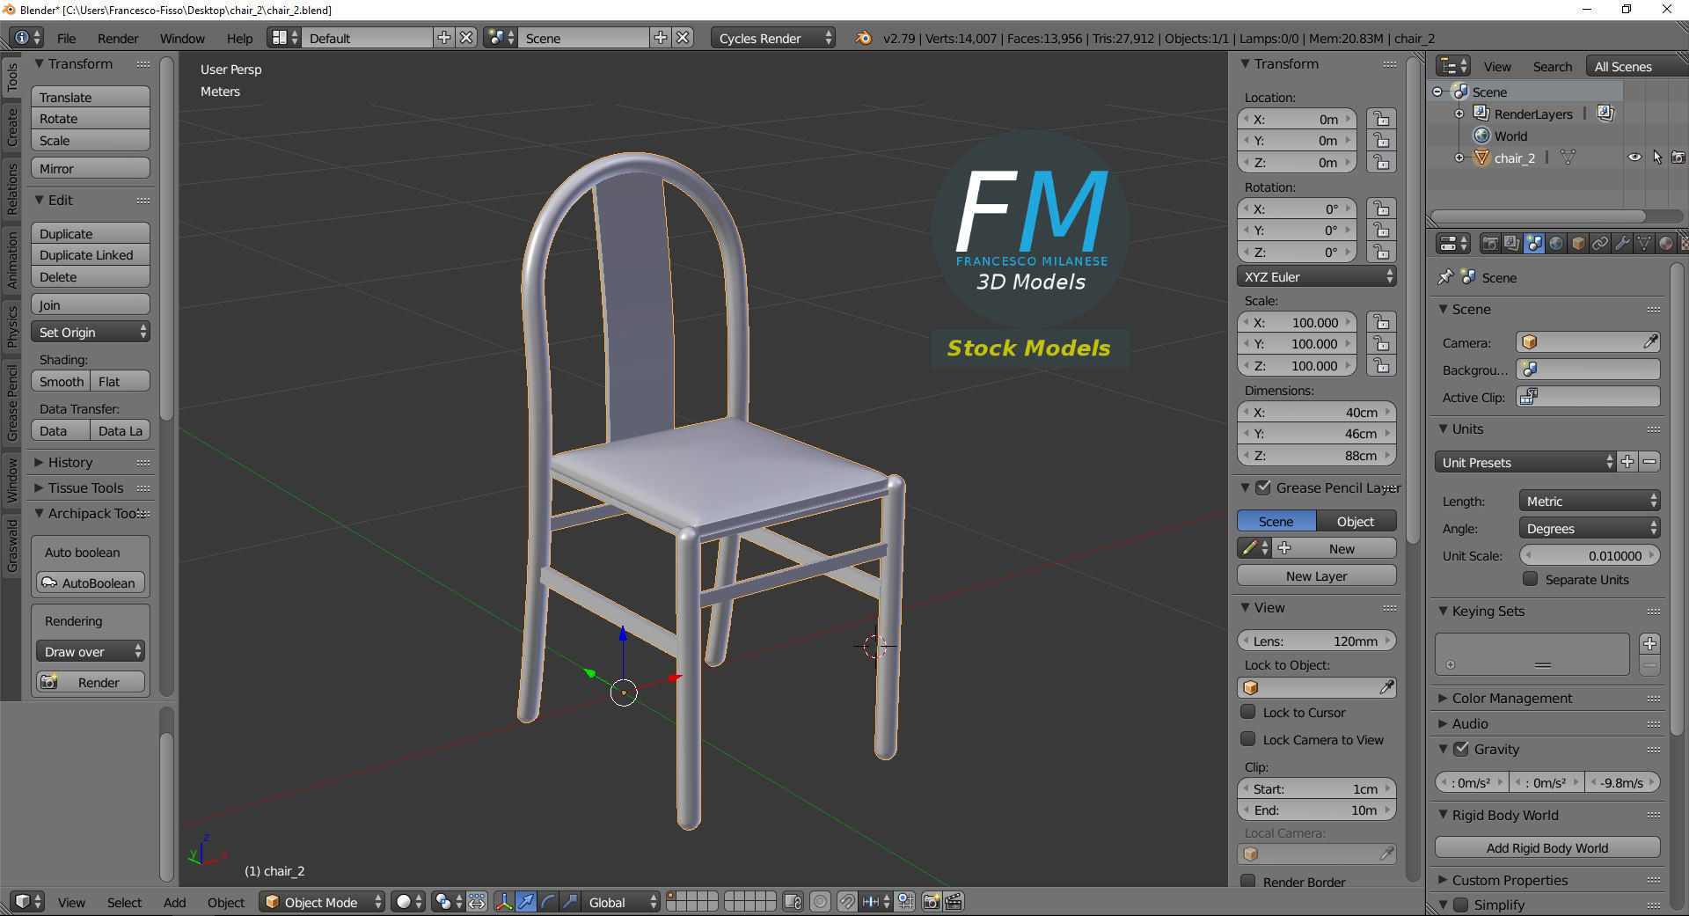Select the Translate manipulator arrow icon

coord(526,902)
